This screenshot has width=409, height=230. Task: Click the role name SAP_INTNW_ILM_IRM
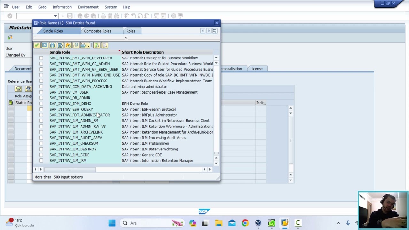(x=68, y=161)
